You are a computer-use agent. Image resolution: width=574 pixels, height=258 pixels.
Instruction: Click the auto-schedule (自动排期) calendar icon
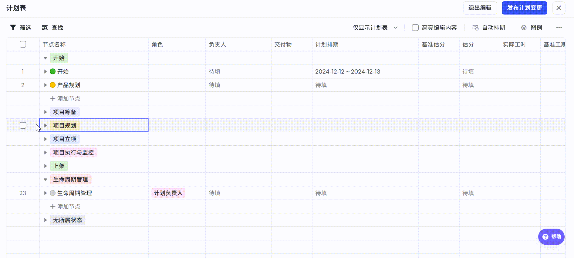coord(475,28)
